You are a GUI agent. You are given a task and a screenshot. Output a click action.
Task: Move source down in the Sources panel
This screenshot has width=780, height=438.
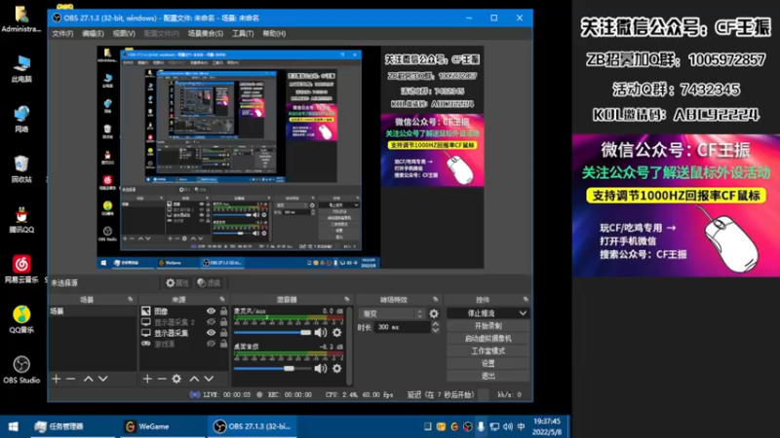click(x=209, y=379)
